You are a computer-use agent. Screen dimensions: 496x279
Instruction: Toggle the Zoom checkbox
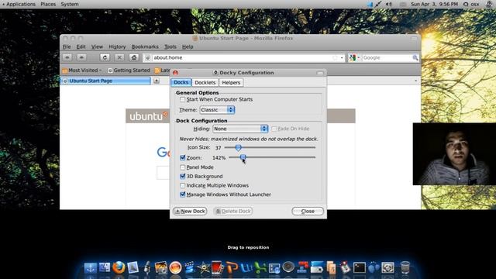point(183,157)
